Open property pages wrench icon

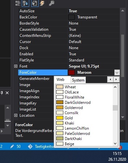pyautogui.click(x=52, y=3)
